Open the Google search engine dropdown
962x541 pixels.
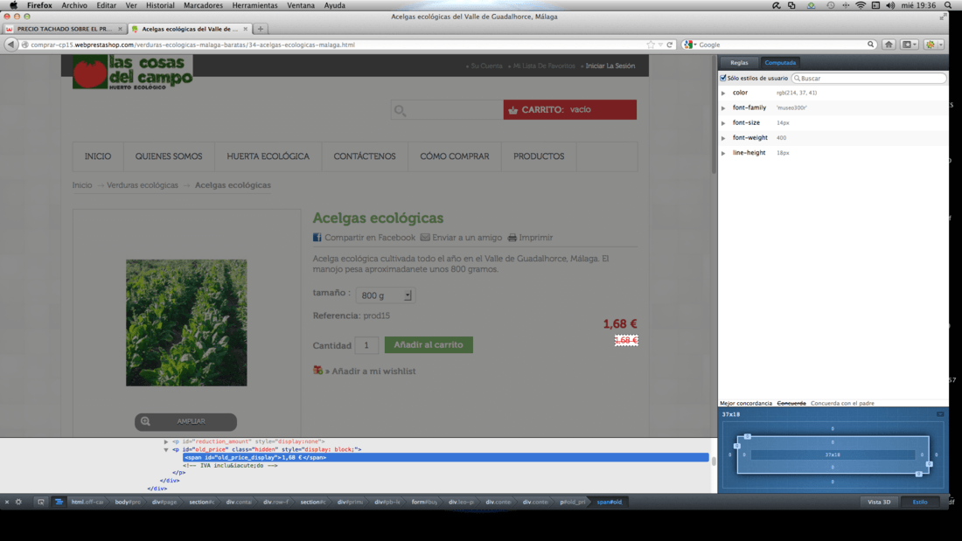point(690,45)
